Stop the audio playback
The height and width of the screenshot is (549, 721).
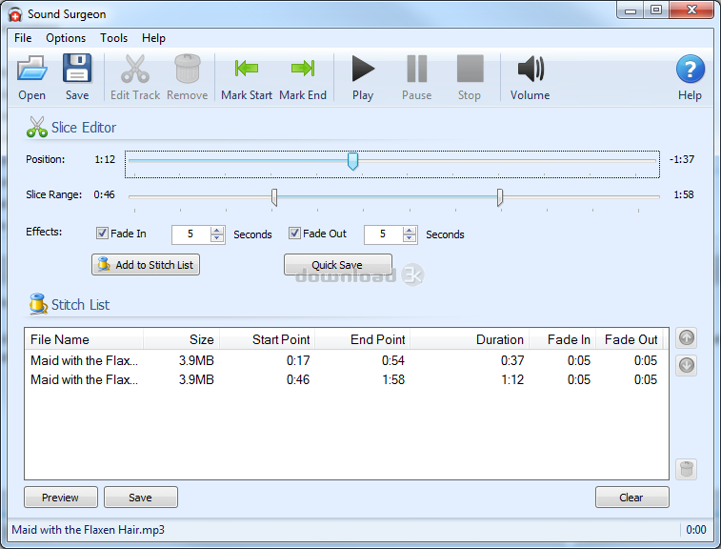point(470,77)
